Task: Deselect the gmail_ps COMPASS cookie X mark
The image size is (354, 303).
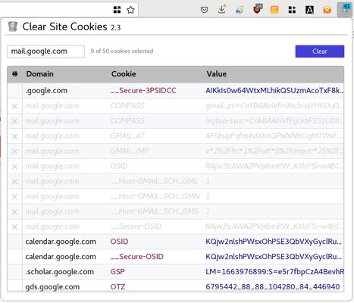Action: (14, 106)
